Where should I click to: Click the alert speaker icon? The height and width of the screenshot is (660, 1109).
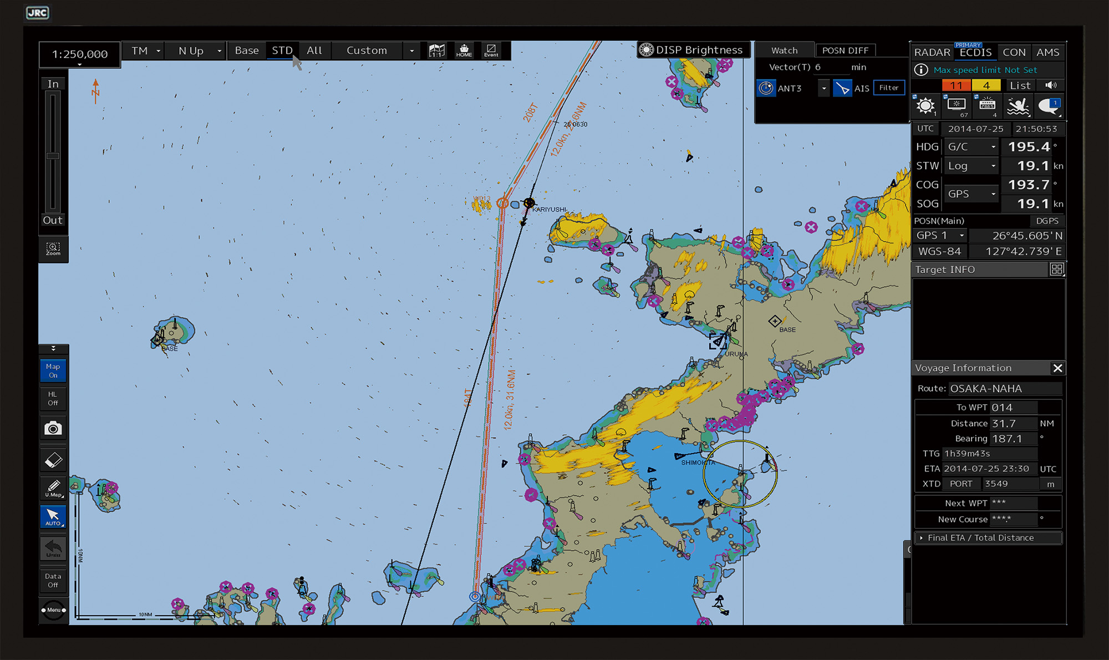click(x=1051, y=85)
